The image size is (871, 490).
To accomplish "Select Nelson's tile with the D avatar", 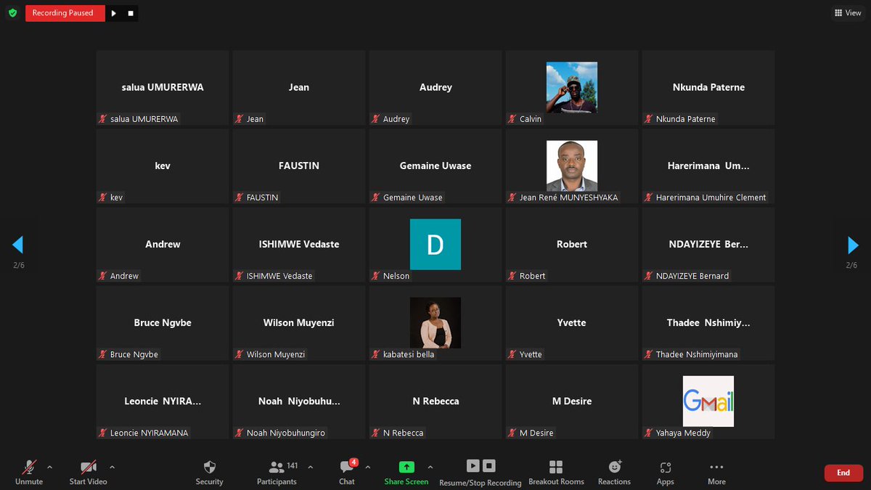I will pyautogui.click(x=435, y=244).
